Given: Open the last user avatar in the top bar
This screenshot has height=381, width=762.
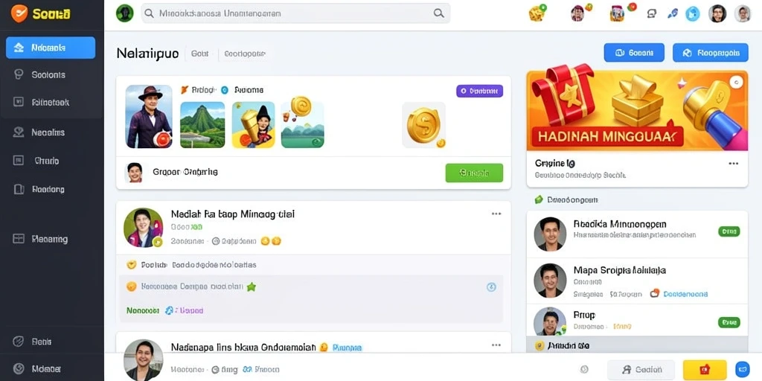Looking at the screenshot, I should pos(743,13).
